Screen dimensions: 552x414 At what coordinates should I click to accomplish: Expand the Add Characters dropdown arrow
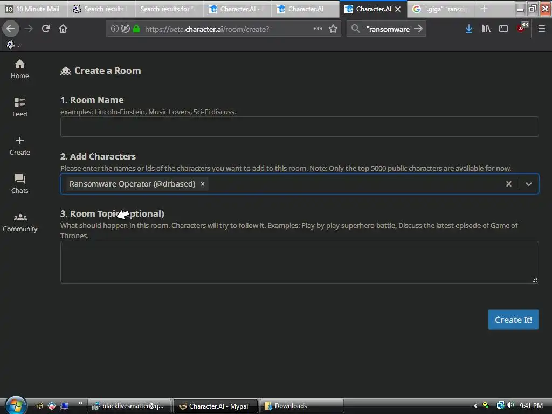click(x=528, y=184)
